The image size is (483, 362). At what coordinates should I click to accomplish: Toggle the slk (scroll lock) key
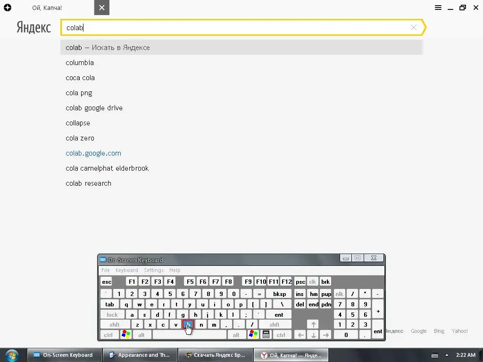312,281
